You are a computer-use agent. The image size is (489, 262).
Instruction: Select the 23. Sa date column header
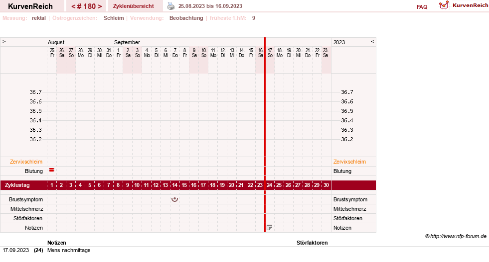point(326,53)
